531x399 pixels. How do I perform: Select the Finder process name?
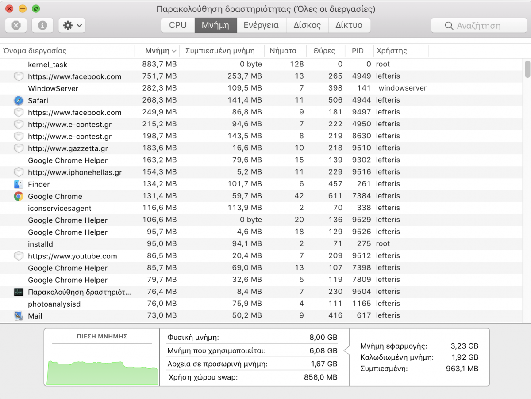[x=39, y=184]
